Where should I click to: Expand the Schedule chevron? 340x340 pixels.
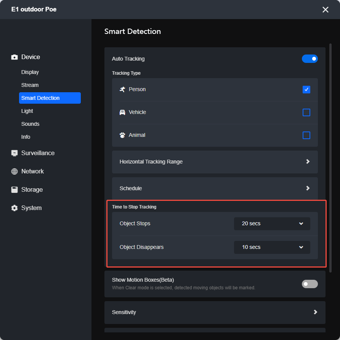[308, 188]
